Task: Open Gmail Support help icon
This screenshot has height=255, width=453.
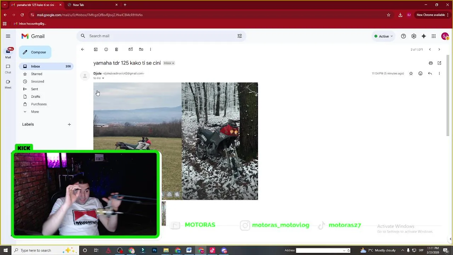Action: click(403, 36)
